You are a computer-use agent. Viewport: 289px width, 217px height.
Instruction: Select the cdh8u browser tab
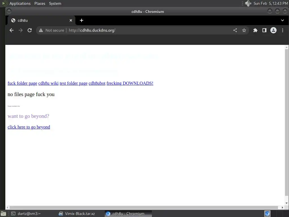pos(41,20)
